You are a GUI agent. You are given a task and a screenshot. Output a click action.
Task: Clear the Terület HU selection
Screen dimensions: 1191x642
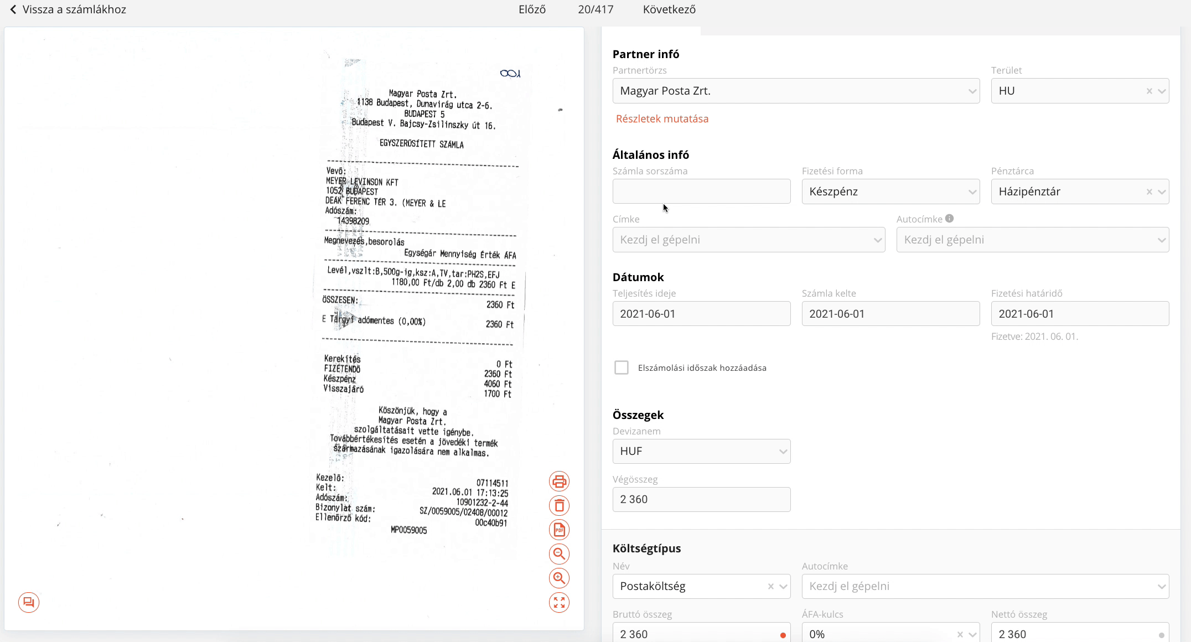[x=1149, y=91]
